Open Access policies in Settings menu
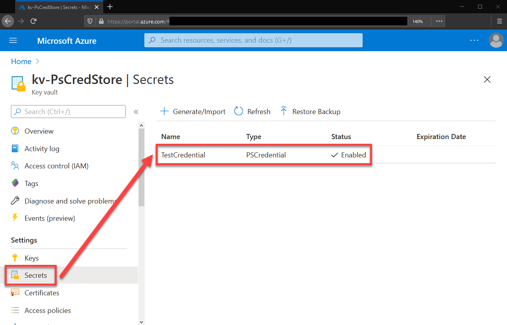507x325 pixels. [x=48, y=310]
